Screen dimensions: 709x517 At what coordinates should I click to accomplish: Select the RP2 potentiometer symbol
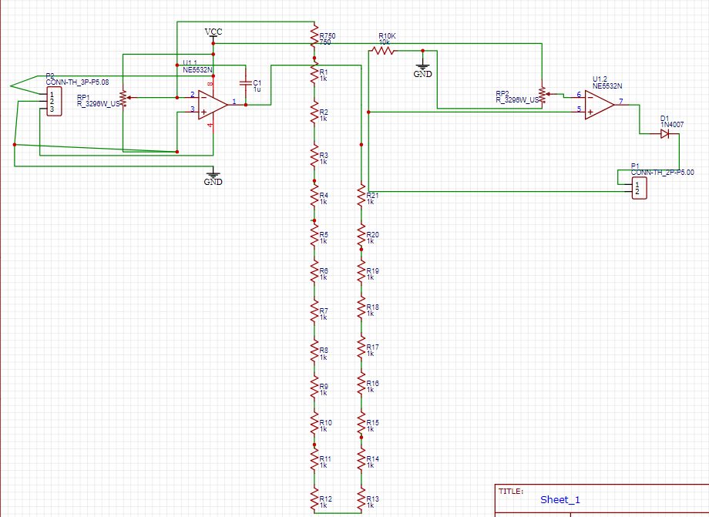tap(542, 95)
